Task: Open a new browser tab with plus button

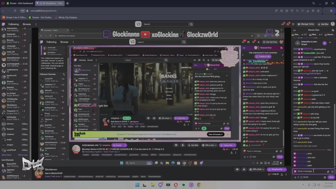Action: click(x=67, y=3)
